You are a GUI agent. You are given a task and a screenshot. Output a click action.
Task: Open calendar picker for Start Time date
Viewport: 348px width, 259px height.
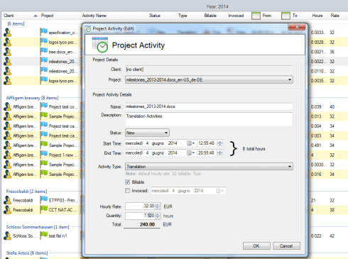pyautogui.click(x=190, y=143)
